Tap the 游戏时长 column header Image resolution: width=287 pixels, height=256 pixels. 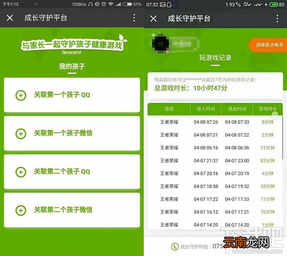(x=267, y=109)
